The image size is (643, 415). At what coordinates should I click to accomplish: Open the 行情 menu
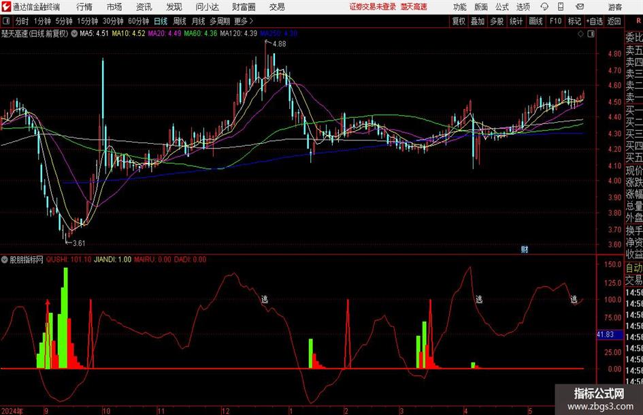tap(84, 7)
